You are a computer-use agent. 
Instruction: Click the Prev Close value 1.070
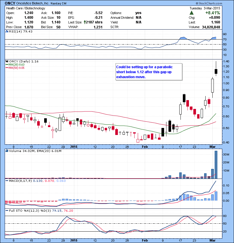(29, 27)
